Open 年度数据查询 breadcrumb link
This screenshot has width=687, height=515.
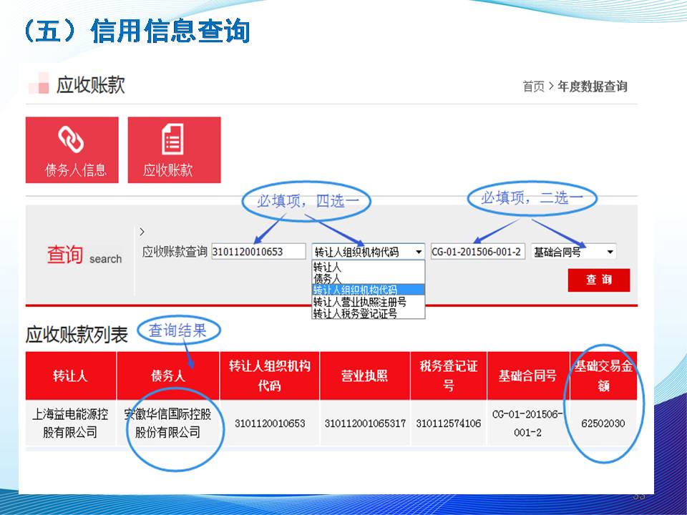point(593,87)
